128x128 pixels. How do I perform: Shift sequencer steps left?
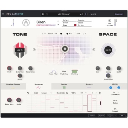click(x=93, y=93)
